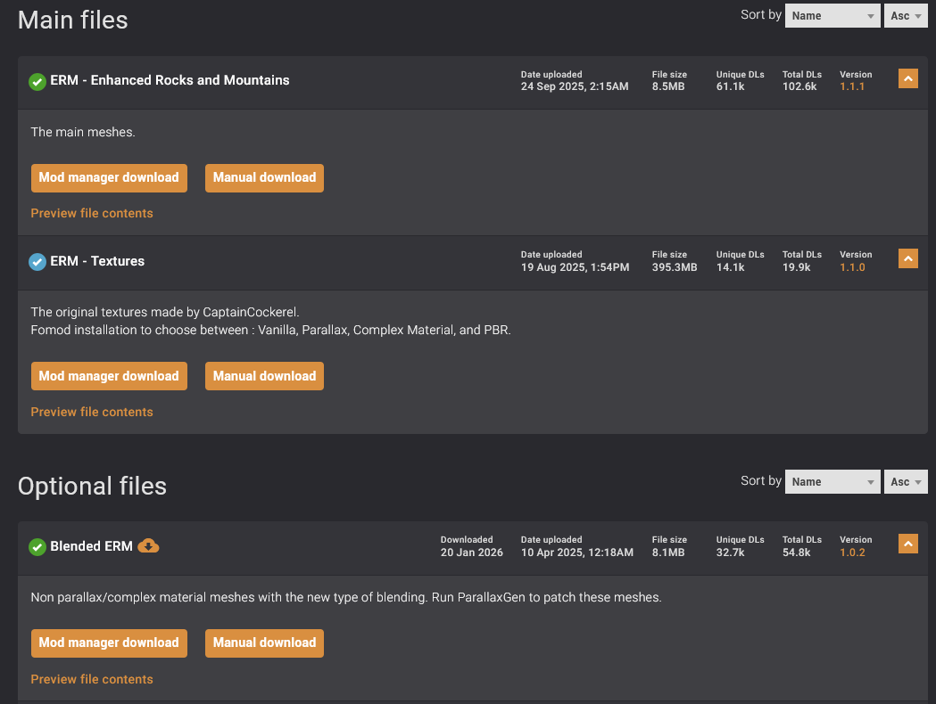This screenshot has height=704, width=936.
Task: Click 'The main meshes.' description text
Action: 83,133
